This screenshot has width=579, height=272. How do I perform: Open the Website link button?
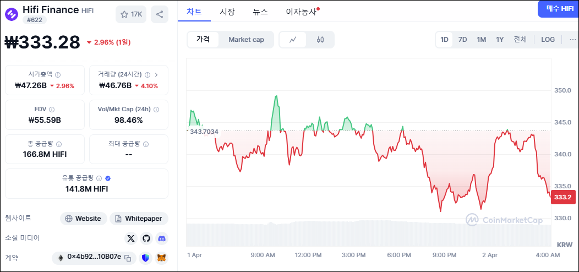pyautogui.click(x=84, y=219)
